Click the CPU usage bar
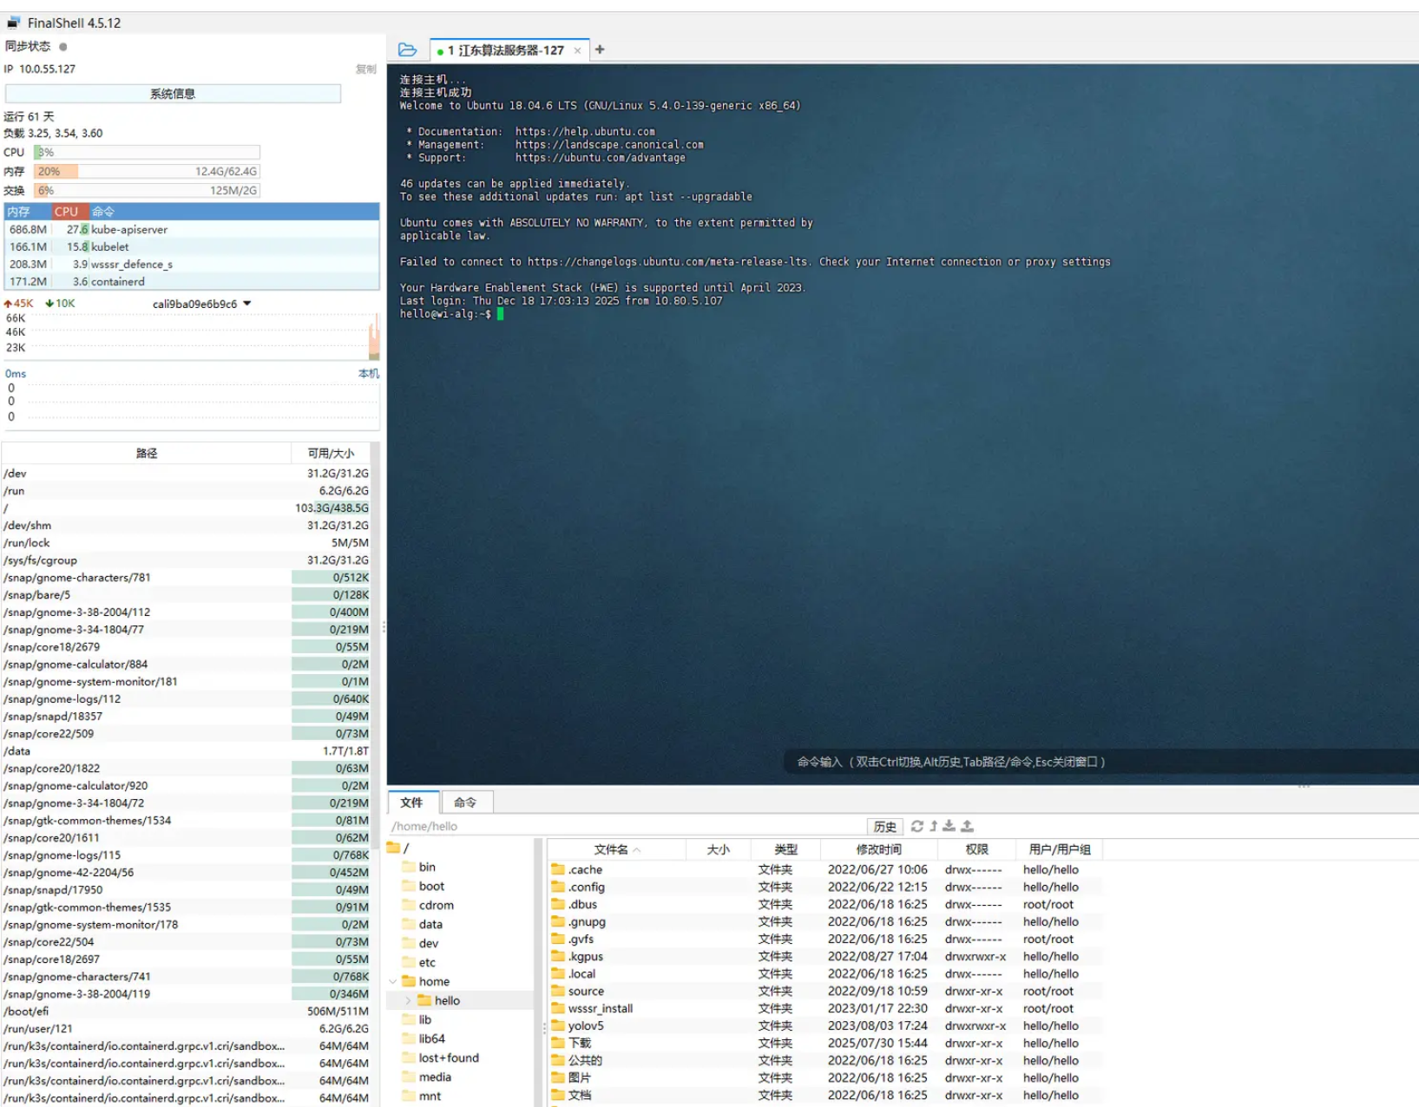1419x1107 pixels. (147, 153)
